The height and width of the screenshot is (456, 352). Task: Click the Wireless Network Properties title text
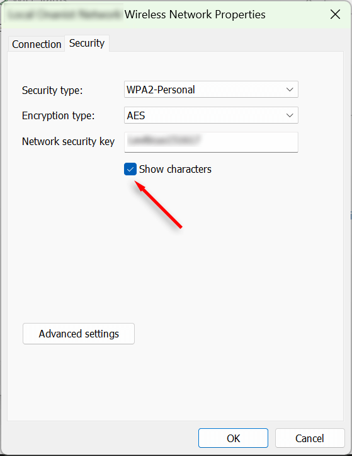point(195,15)
